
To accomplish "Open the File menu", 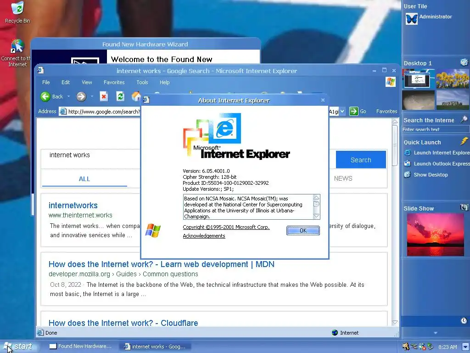I will point(46,82).
